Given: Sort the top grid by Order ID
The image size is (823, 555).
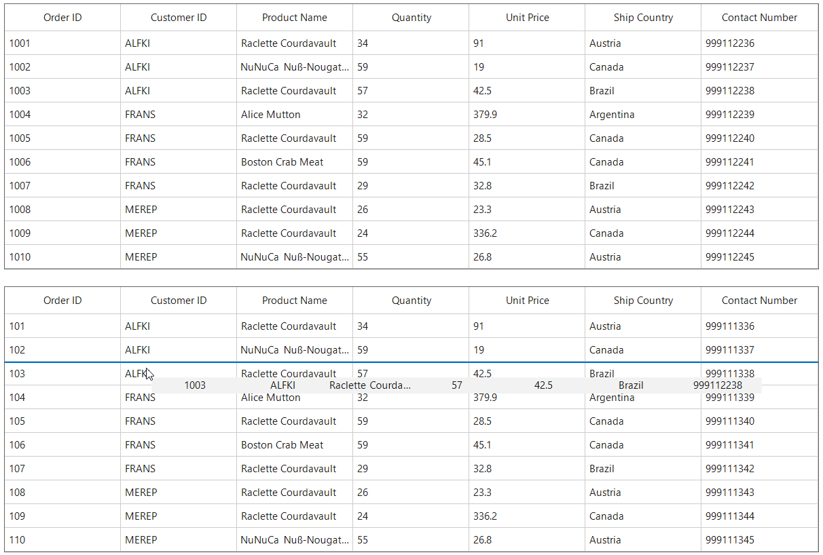Looking at the screenshot, I should [x=62, y=18].
